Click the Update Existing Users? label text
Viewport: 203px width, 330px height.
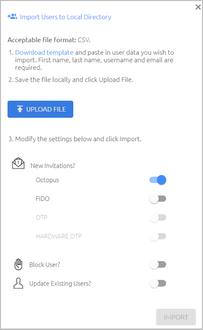pyautogui.click(x=60, y=284)
